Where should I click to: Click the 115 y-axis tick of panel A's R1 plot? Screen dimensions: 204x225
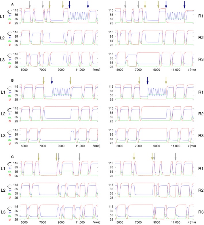[111, 10]
